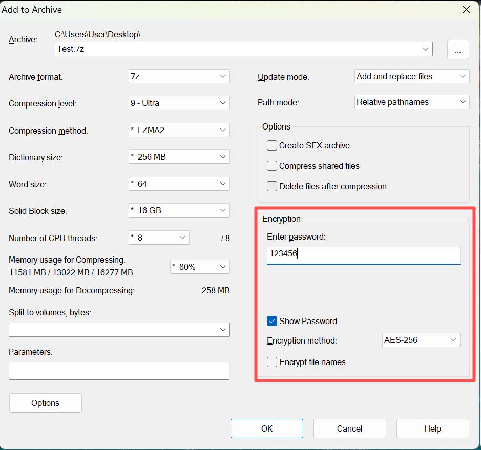Enable Delete files after compression
This screenshot has width=481, height=450.
point(272,186)
